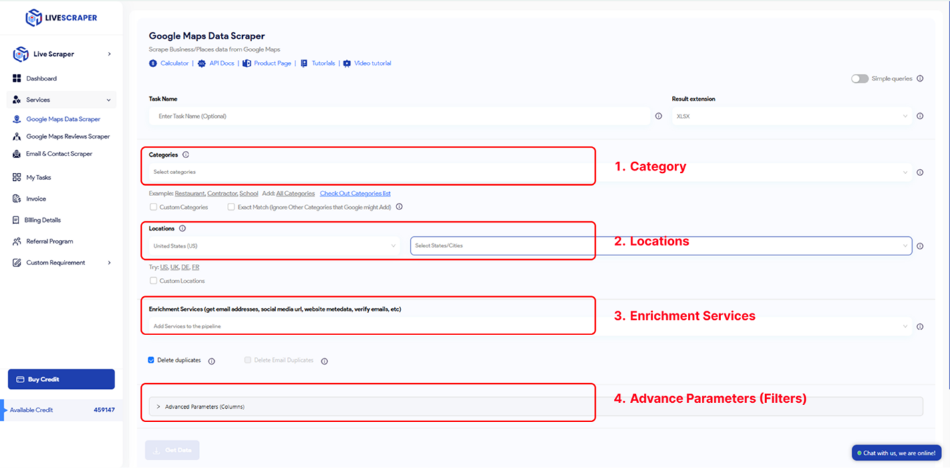The width and height of the screenshot is (950, 468).
Task: Click the Restaurant example category link
Action: coord(190,193)
